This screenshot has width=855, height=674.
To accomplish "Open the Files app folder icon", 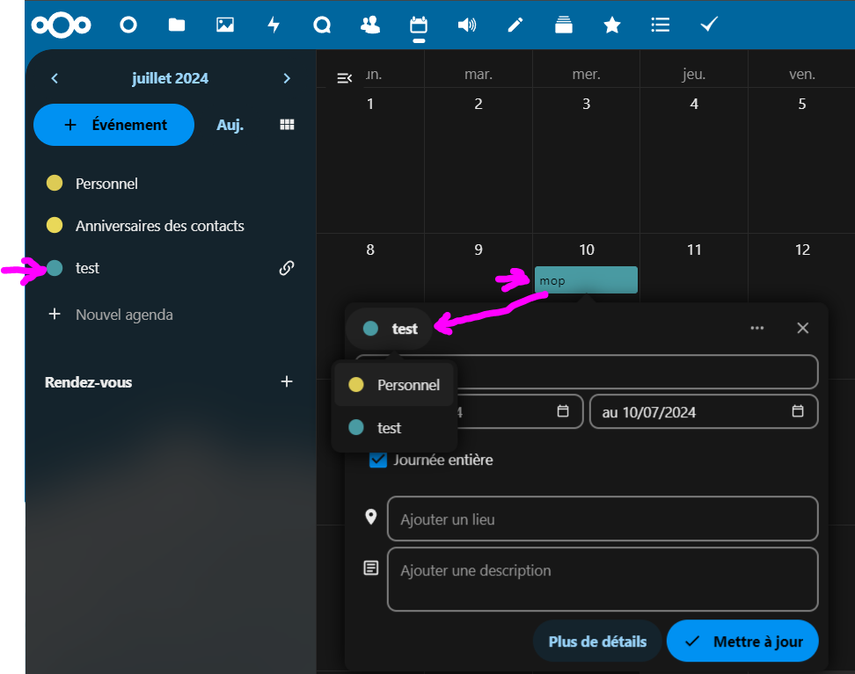I will [x=177, y=25].
